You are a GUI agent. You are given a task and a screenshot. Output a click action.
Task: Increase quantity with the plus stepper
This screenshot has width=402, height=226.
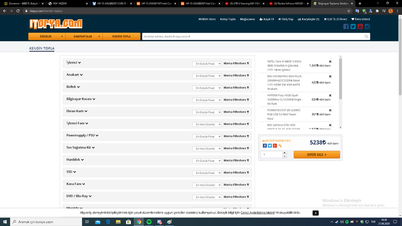(285, 153)
